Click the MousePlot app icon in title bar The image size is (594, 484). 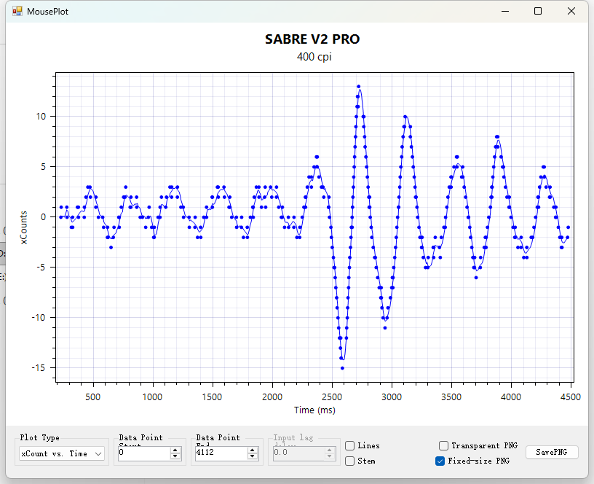(17, 12)
